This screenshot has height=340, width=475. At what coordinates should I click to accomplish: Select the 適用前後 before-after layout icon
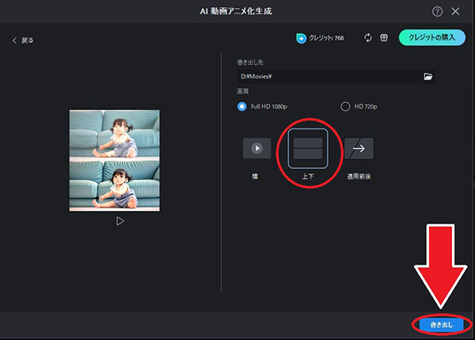coord(359,148)
